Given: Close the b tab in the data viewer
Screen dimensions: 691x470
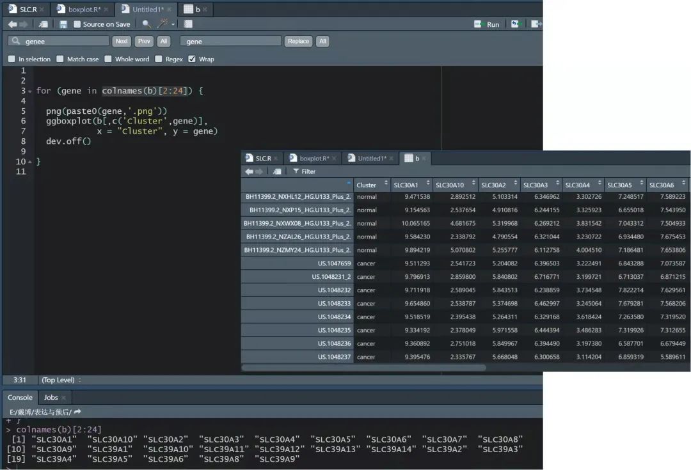Looking at the screenshot, I should (424, 158).
